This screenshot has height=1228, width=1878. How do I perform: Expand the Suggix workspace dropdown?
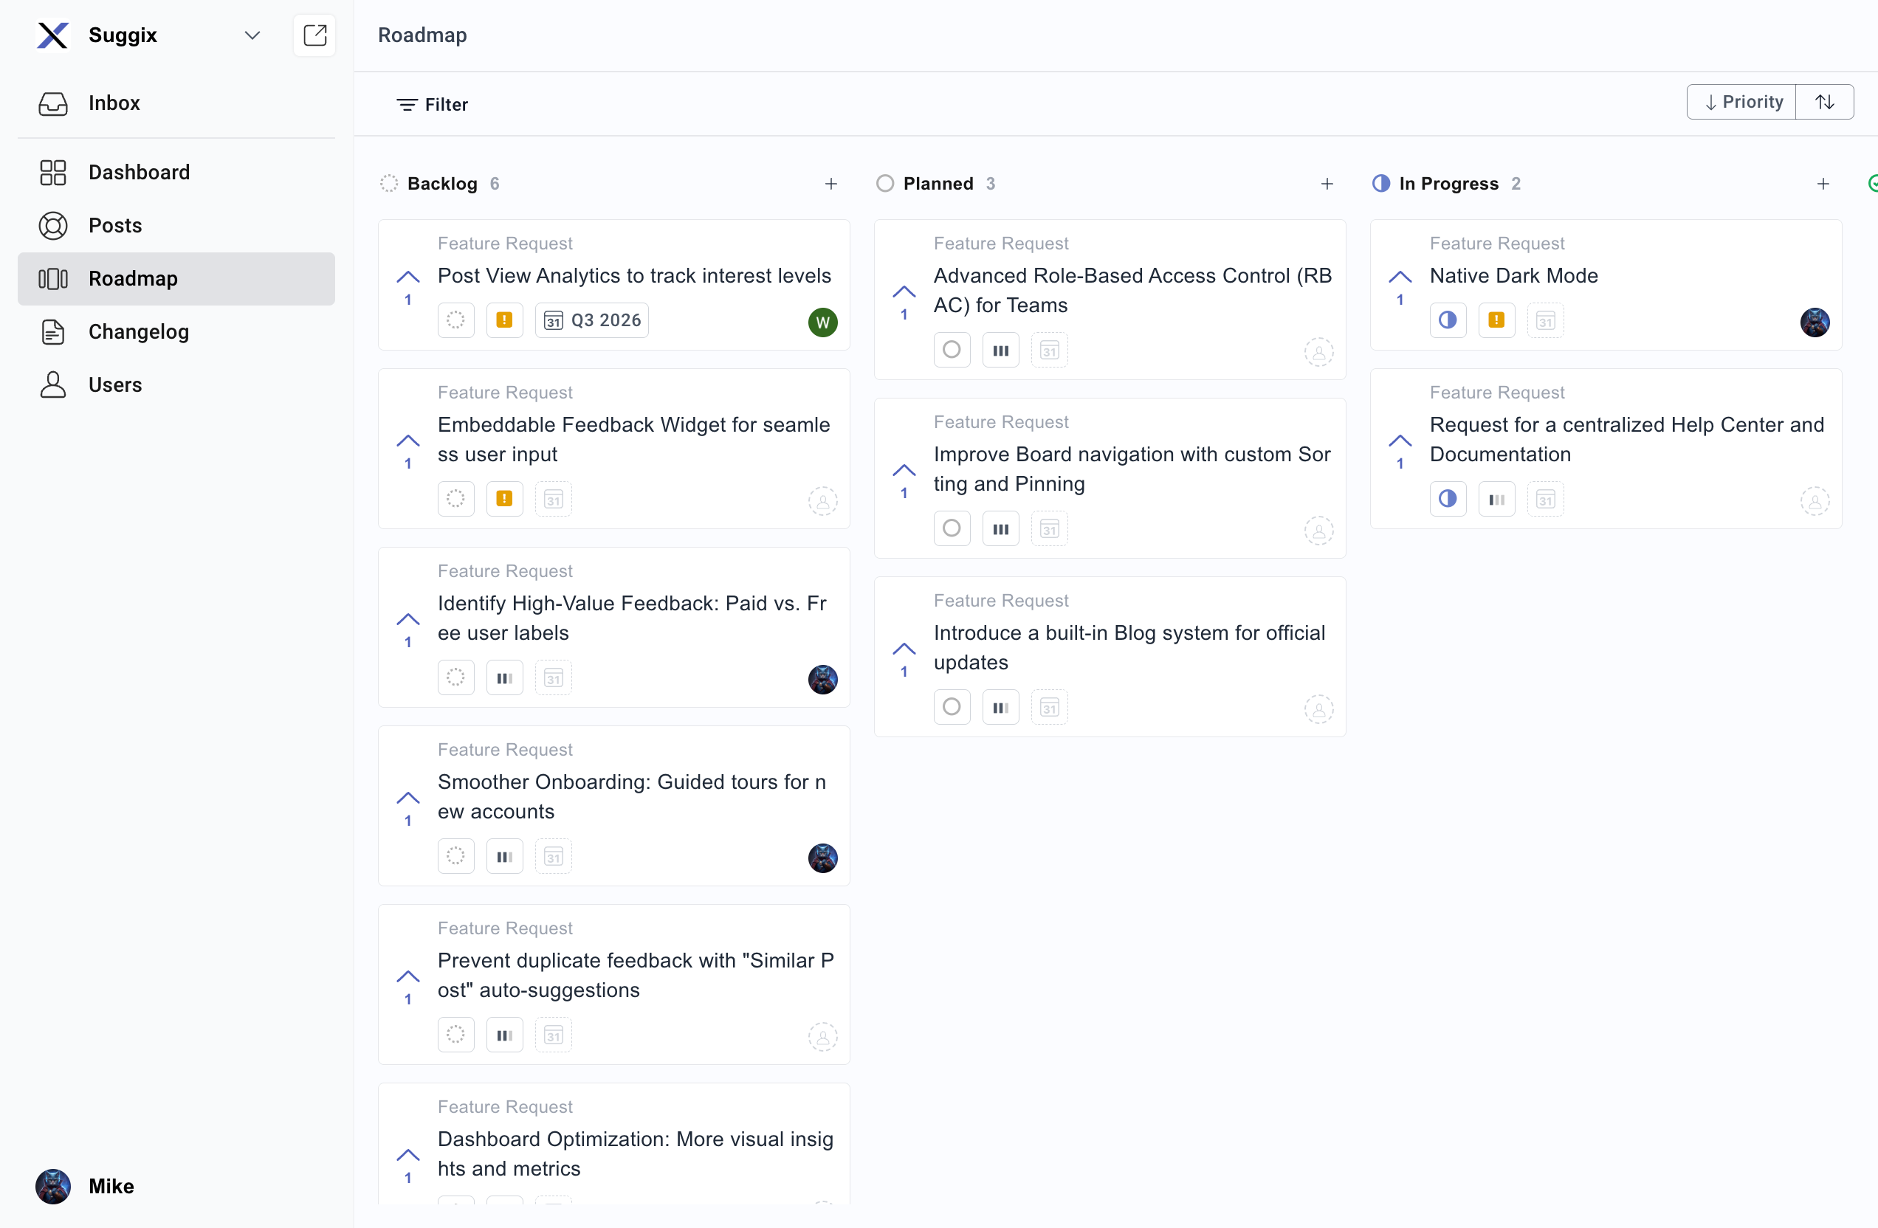click(252, 35)
